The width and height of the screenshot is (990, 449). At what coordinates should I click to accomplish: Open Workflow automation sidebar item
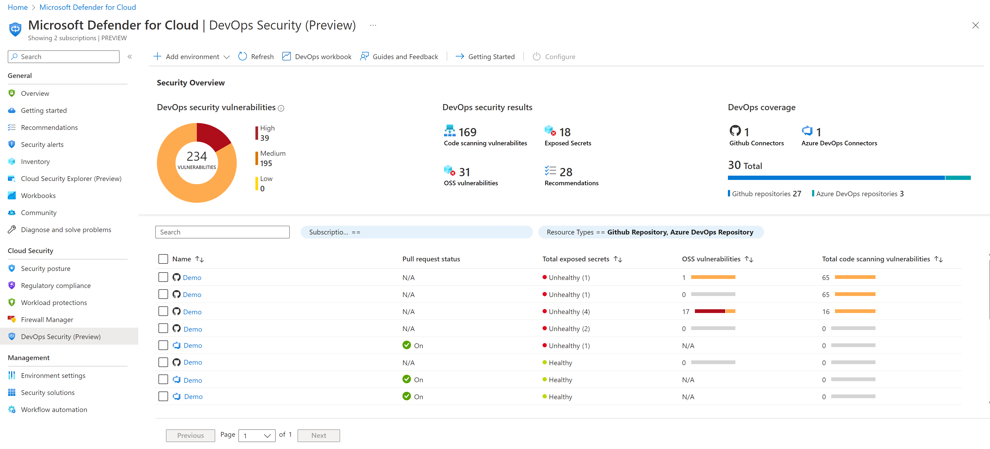[54, 409]
